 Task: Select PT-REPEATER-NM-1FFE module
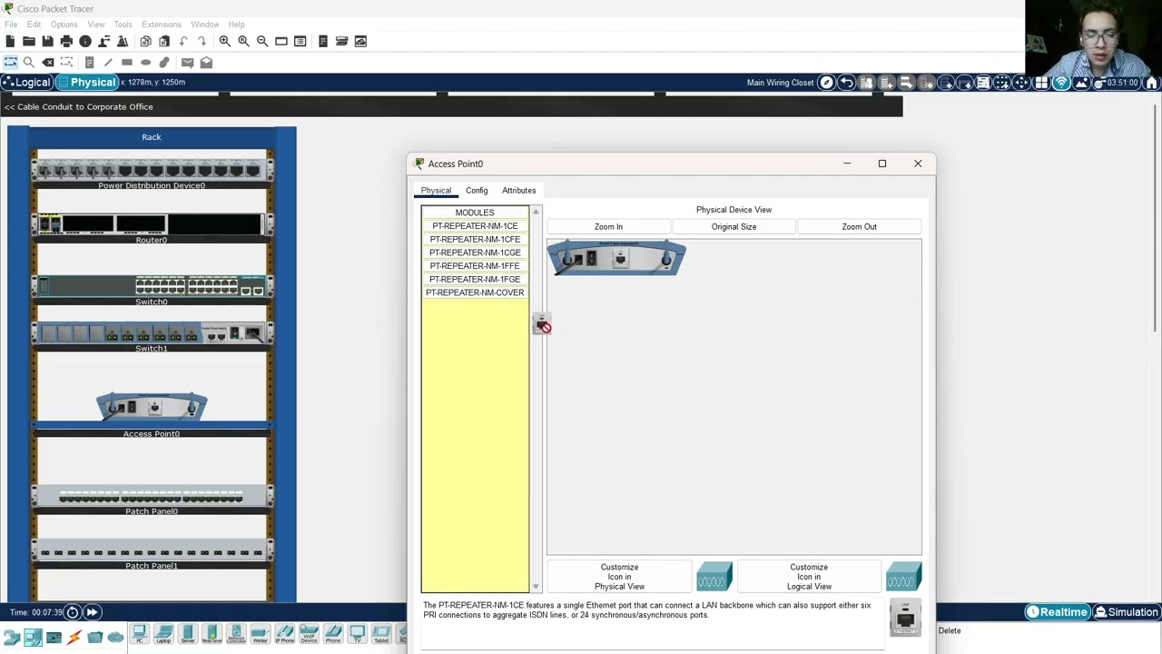[475, 266]
